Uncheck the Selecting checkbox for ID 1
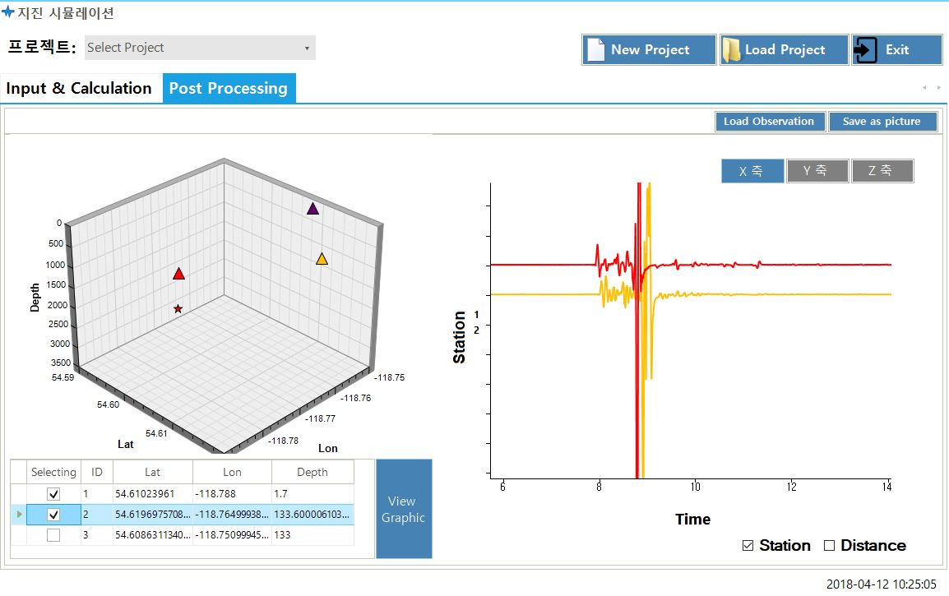Screen dimensions: 949x596 pyautogui.click(x=53, y=494)
